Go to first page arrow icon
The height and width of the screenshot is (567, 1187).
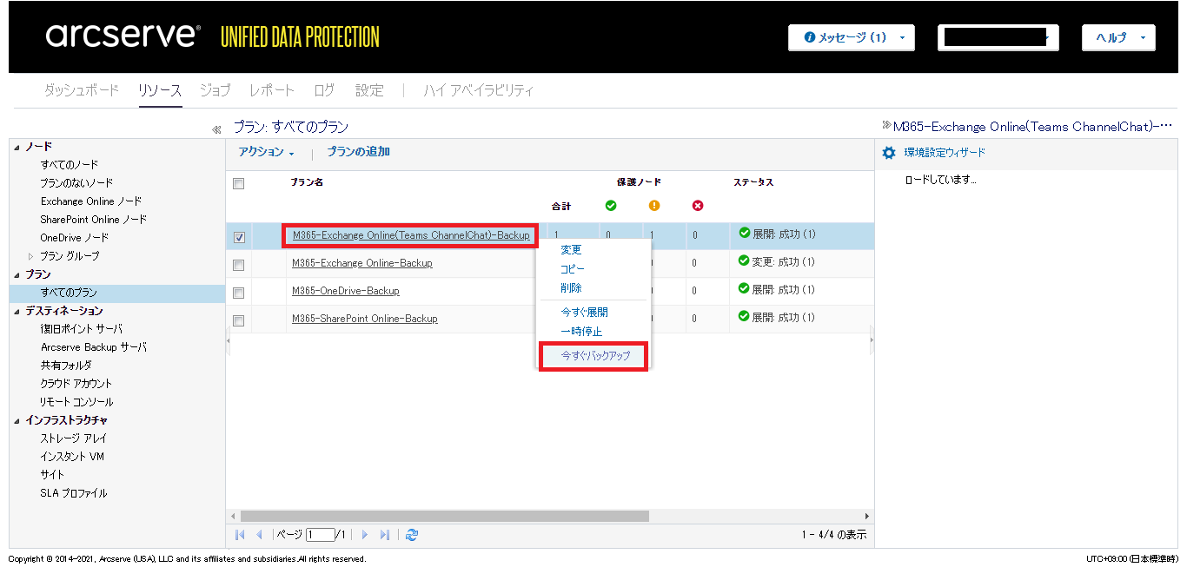point(241,535)
